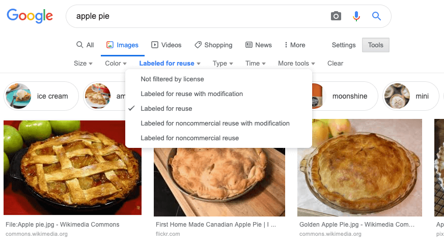The image size is (444, 248).
Task: Expand the Size filter dropdown
Action: [x=83, y=64]
